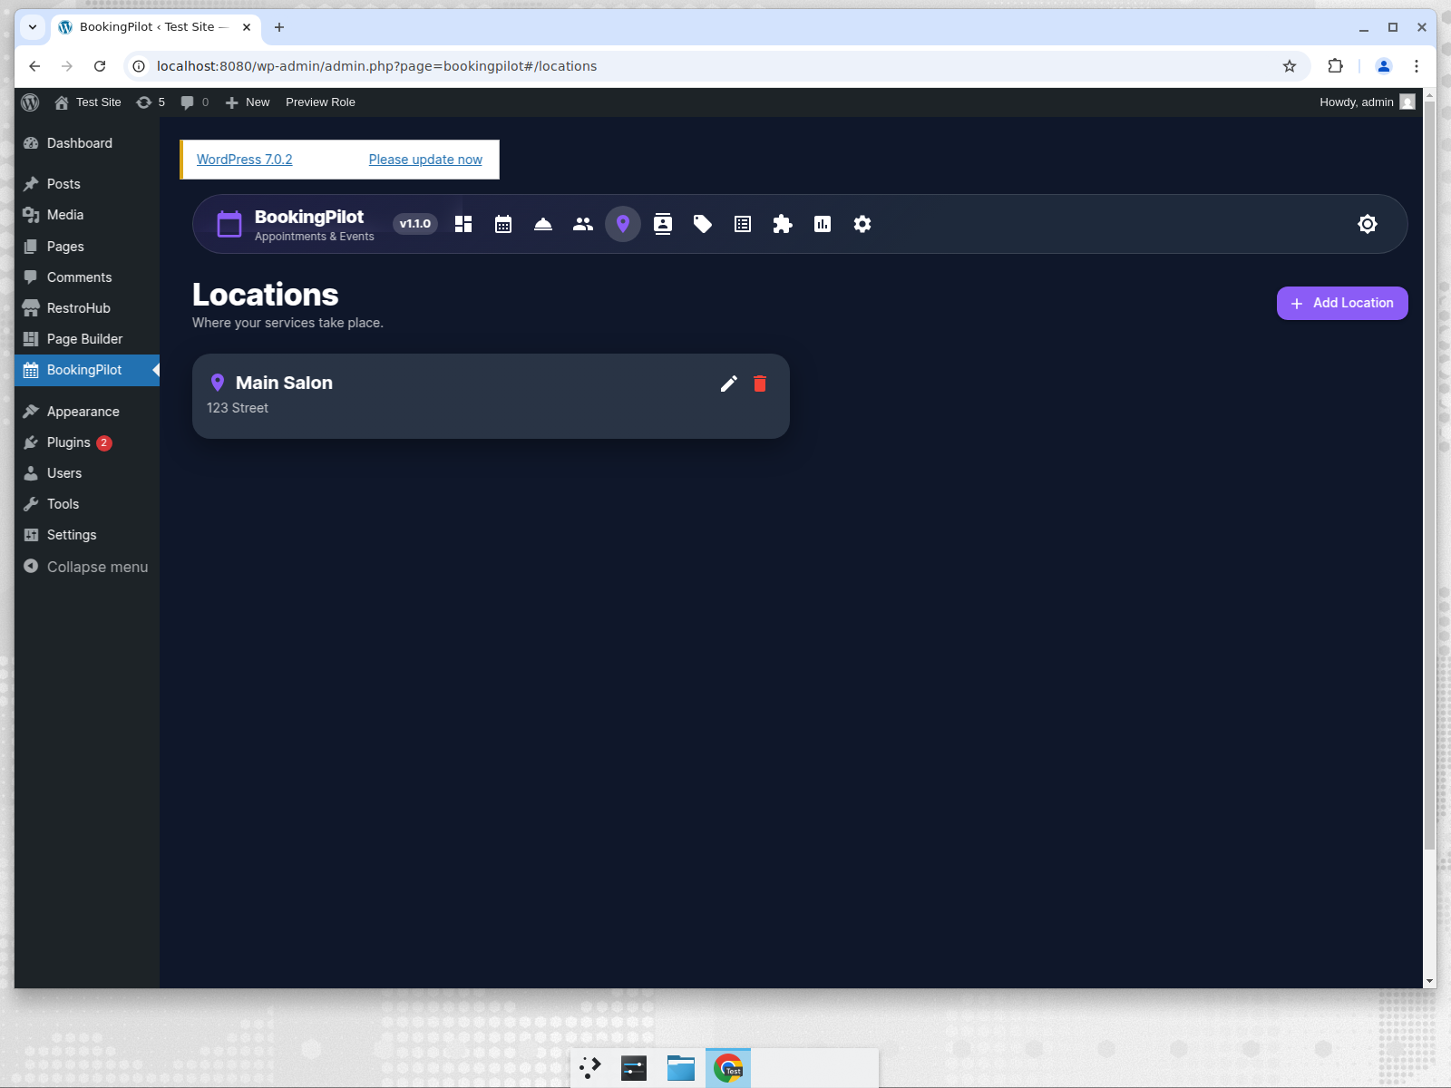
Task: Open the comments bubble in admin bar
Action: click(x=195, y=102)
